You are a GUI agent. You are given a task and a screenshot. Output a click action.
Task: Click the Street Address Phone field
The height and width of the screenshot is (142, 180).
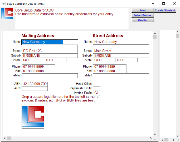point(109,67)
